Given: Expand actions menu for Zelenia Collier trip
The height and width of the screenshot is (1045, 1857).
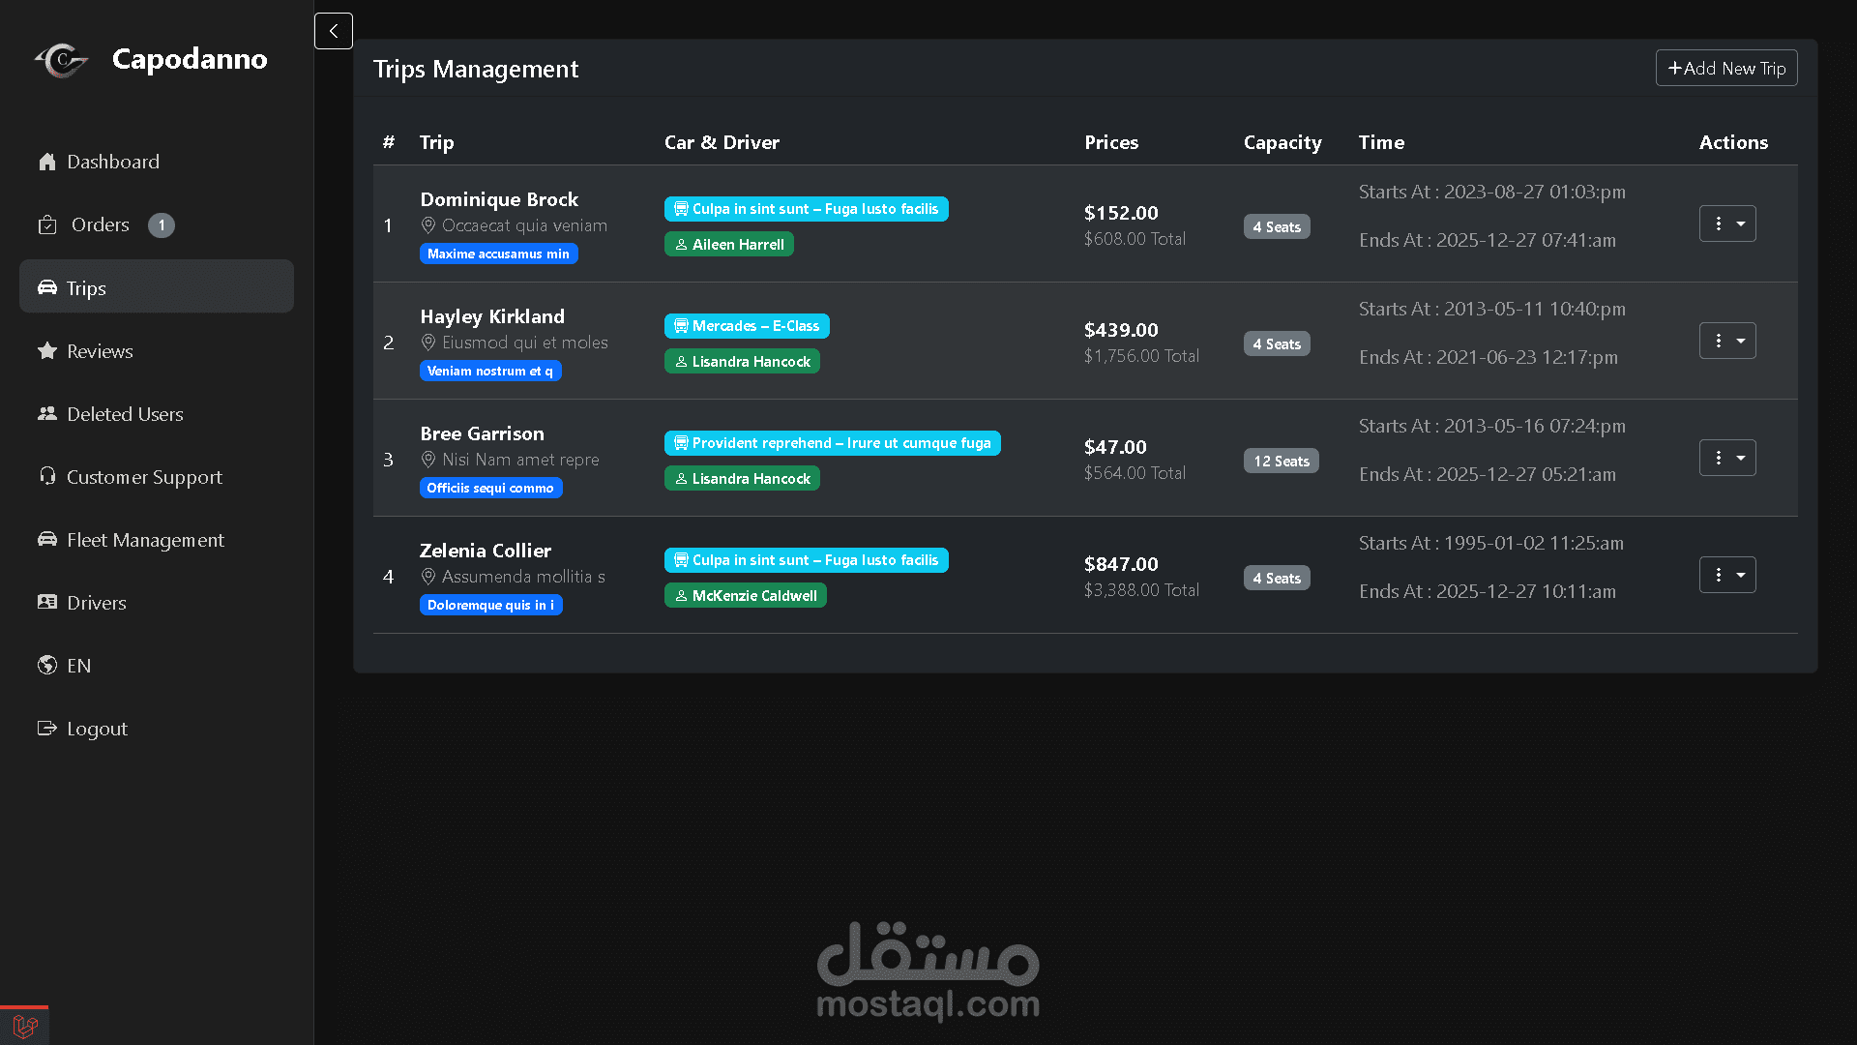Looking at the screenshot, I should coord(1727,575).
